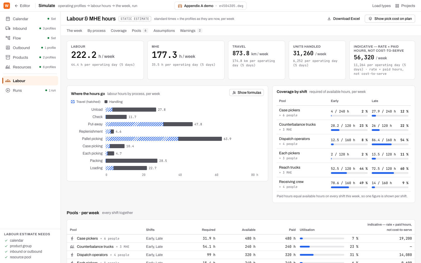Switch to the Pools tab
Image resolution: width=421 pixels, height=263 pixels.
click(140, 31)
